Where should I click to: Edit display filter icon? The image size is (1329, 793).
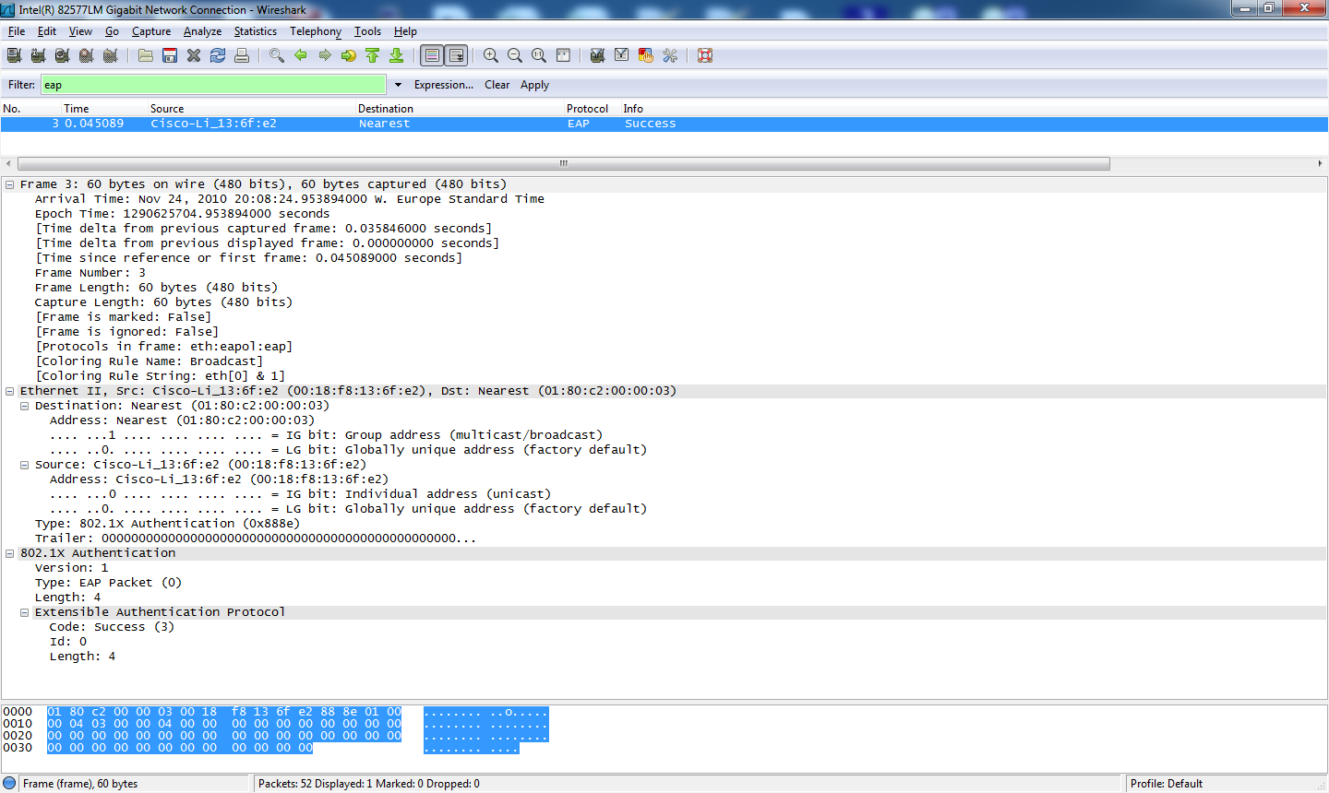[x=622, y=55]
